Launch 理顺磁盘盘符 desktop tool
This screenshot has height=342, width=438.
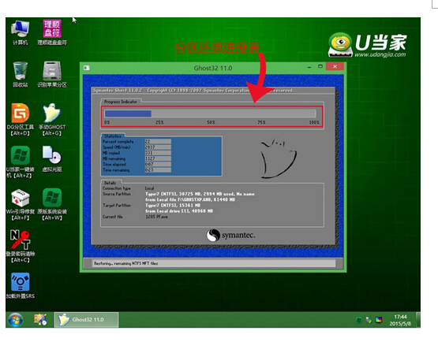(52, 32)
